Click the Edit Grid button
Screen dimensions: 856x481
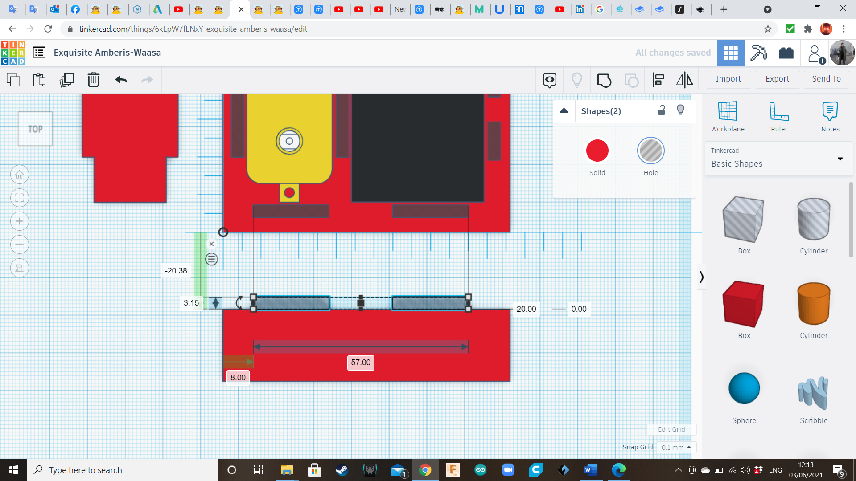671,429
